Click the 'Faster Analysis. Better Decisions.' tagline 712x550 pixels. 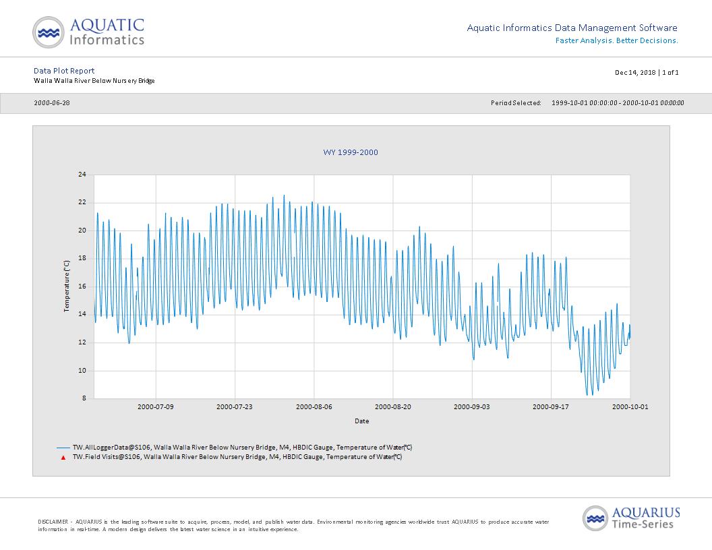click(x=617, y=41)
